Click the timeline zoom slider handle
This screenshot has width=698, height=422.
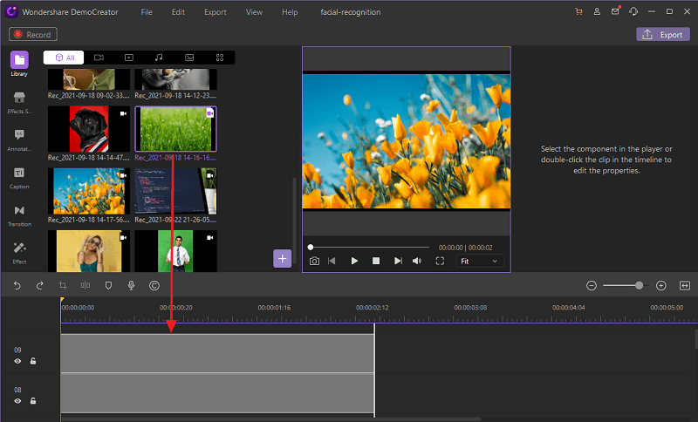pos(640,285)
